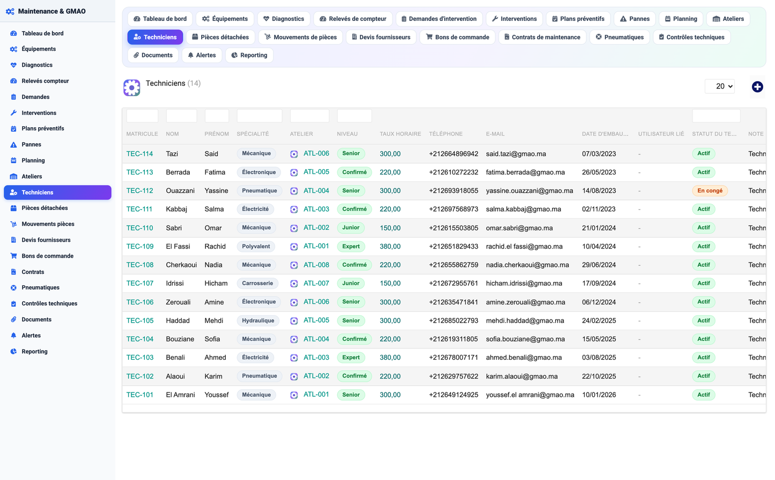Click the Maintenance & GMAO gears logo

(x=10, y=11)
